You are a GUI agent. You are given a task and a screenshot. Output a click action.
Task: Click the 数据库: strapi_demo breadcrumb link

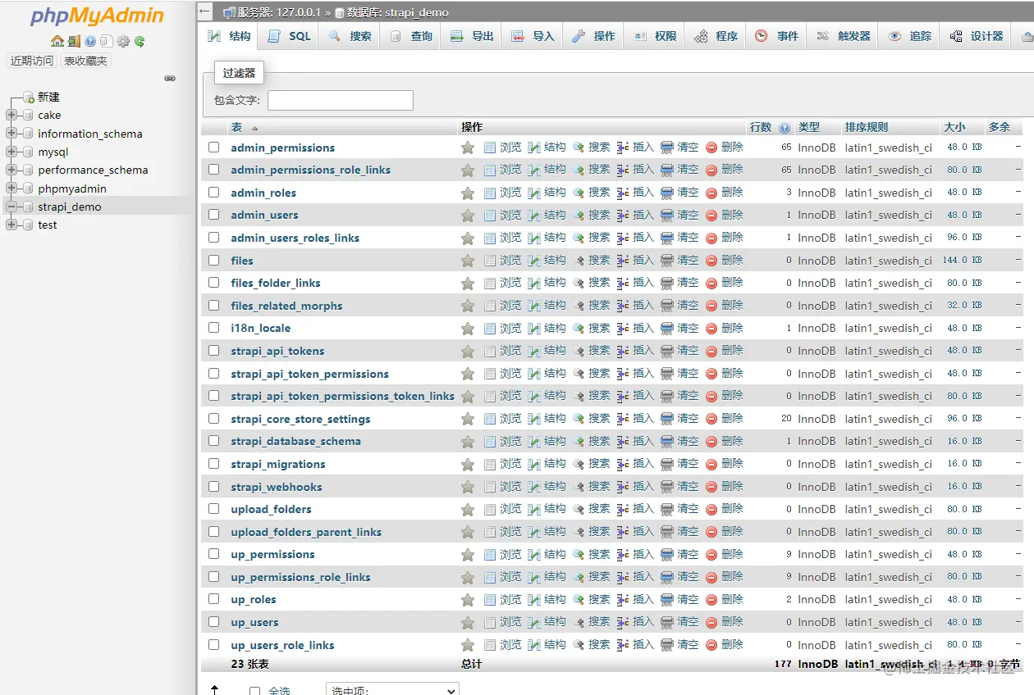[397, 12]
